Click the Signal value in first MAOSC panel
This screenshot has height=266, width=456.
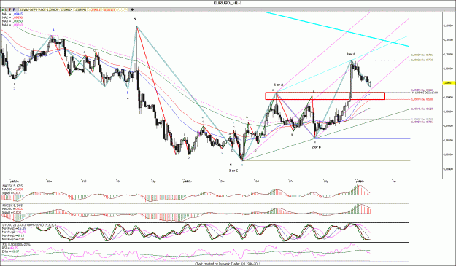coord(17,193)
